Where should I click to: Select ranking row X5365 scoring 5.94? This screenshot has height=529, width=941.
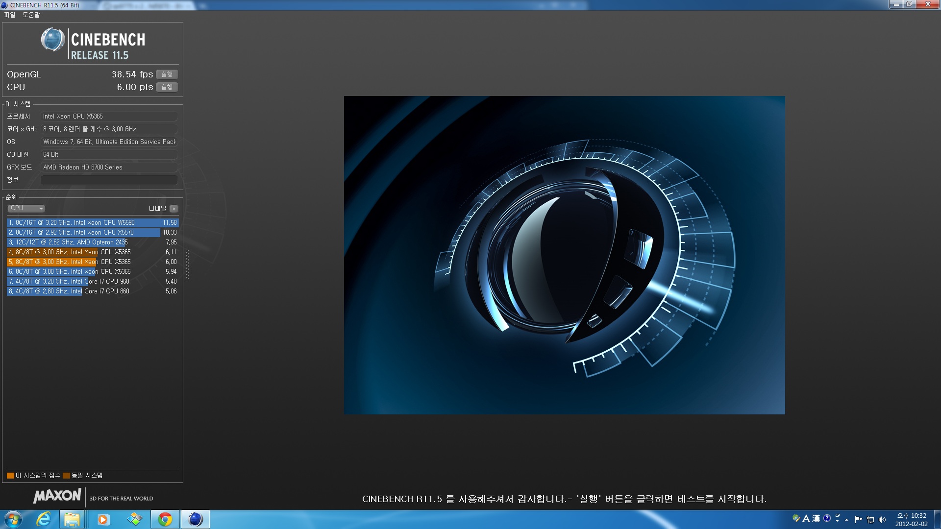tap(93, 271)
